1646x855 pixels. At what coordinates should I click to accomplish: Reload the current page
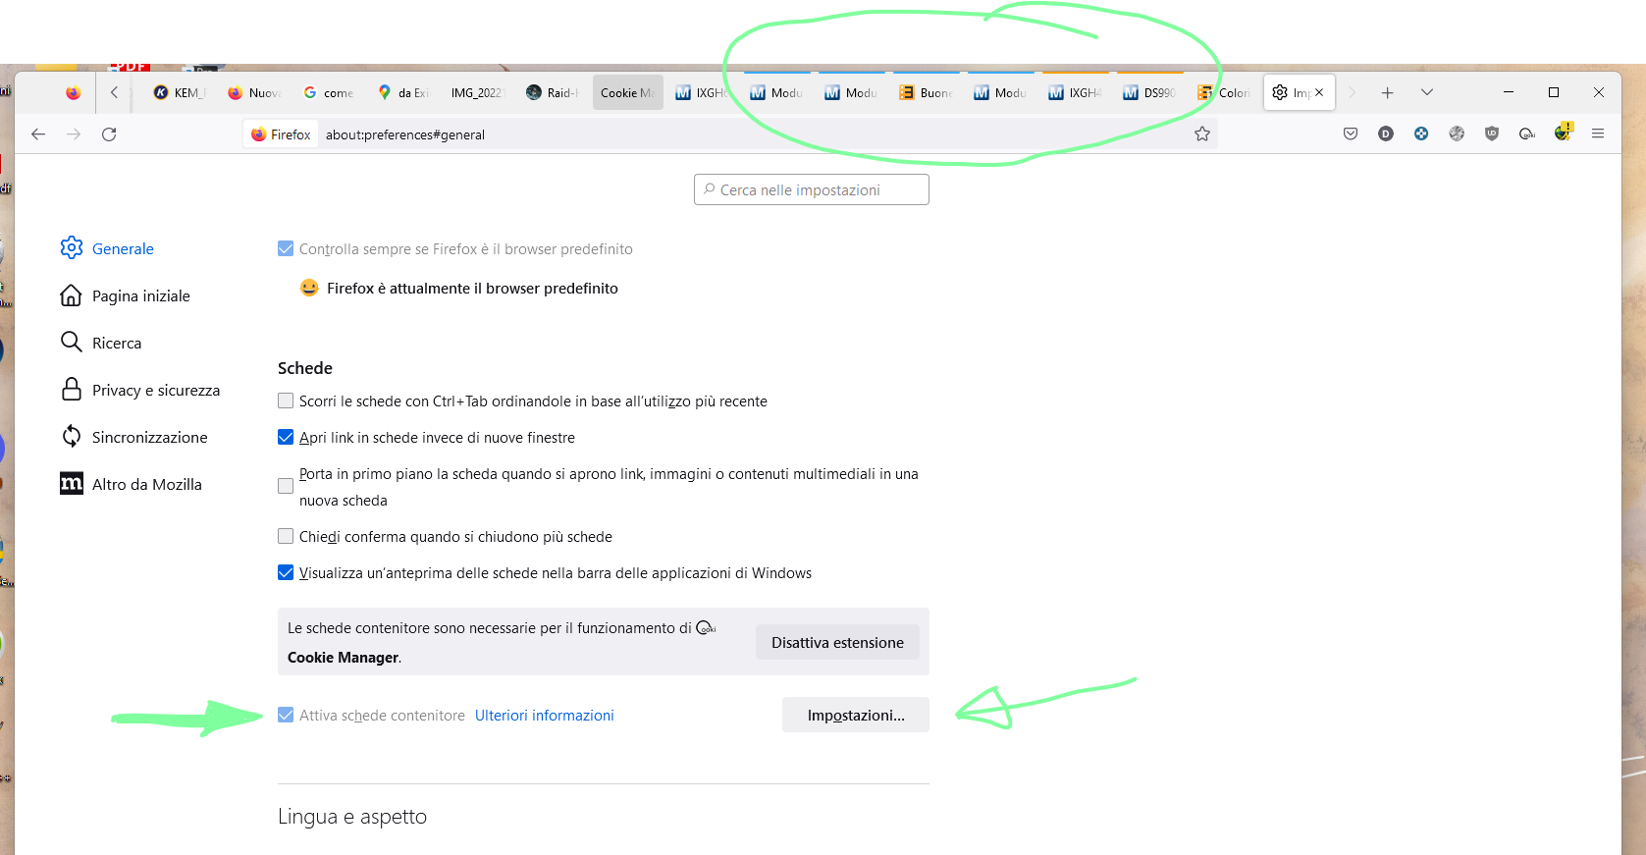pos(109,134)
